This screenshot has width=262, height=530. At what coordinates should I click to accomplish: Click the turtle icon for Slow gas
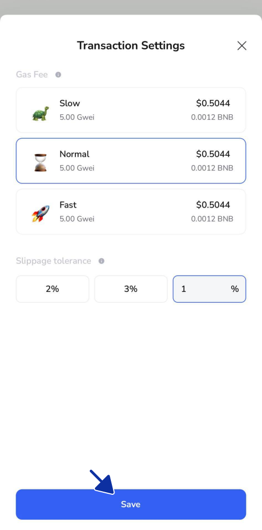coord(41,113)
